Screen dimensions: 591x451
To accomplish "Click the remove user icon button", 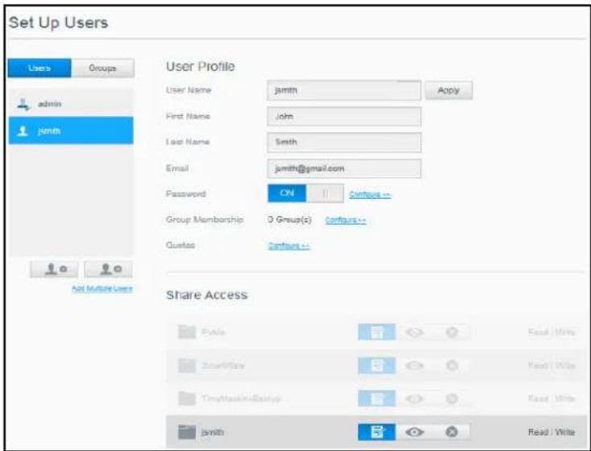I will (x=108, y=269).
